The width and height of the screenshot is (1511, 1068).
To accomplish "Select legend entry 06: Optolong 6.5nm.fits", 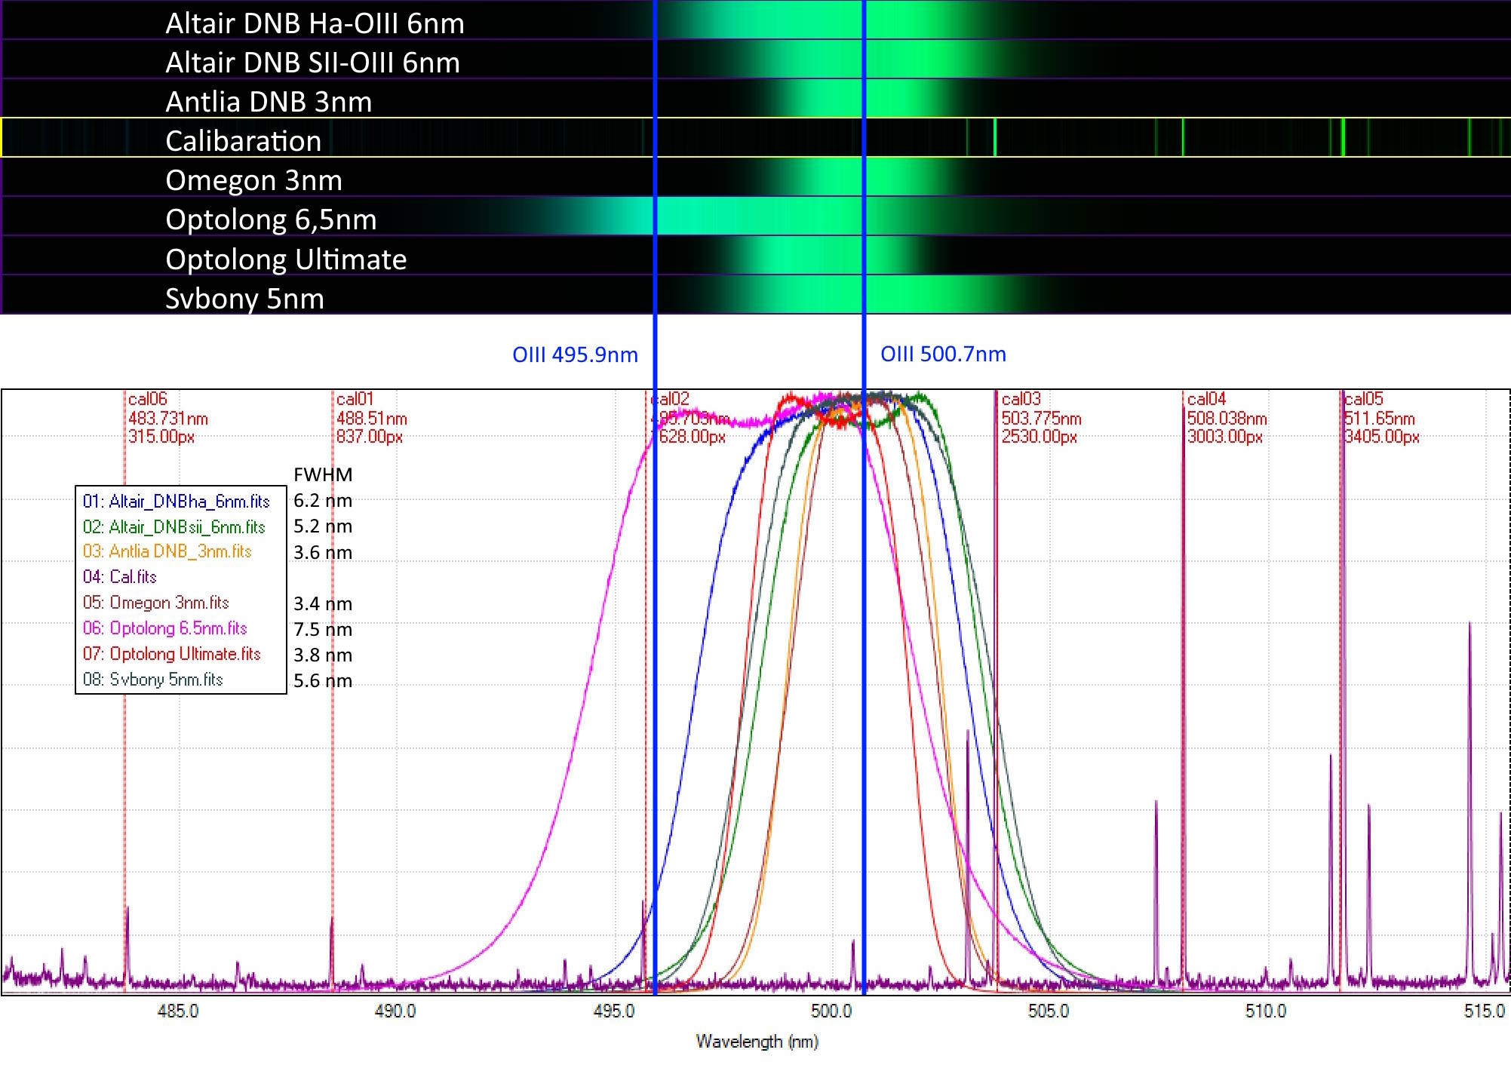I will pyautogui.click(x=164, y=628).
